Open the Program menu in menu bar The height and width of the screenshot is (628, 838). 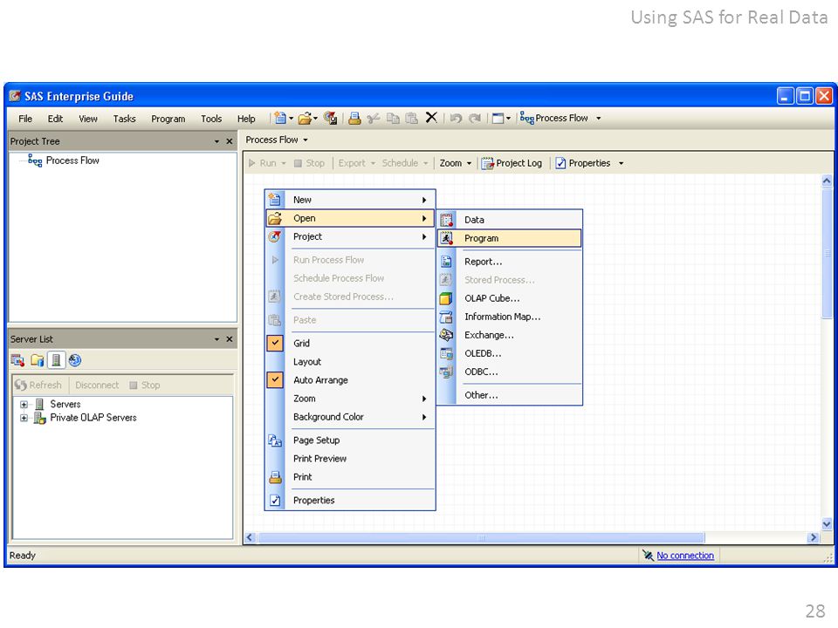click(168, 119)
